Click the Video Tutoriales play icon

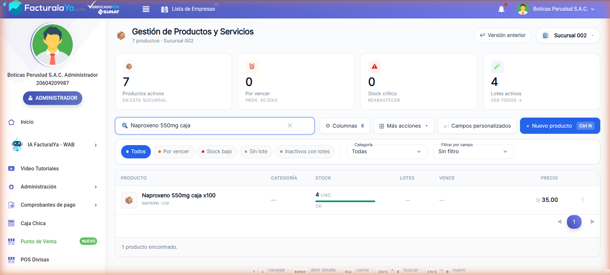(11, 168)
